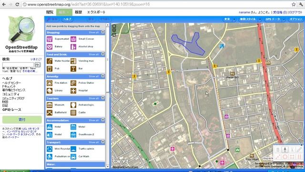305x172 pixels.
Task: Select the Motel icon
Action: (73, 127)
